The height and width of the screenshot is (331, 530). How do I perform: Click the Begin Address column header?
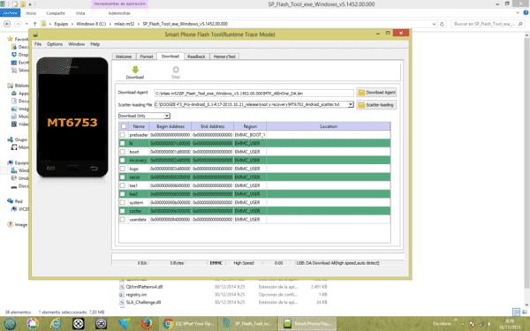[170, 126]
